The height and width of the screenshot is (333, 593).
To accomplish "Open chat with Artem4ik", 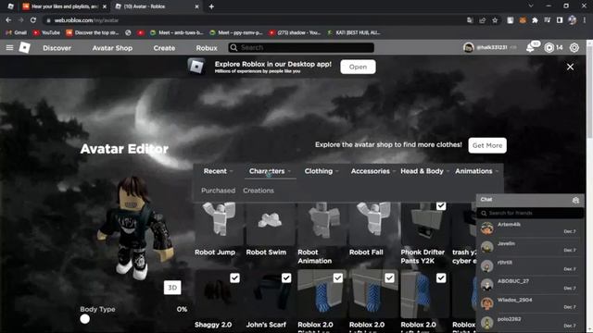I will click(529, 228).
